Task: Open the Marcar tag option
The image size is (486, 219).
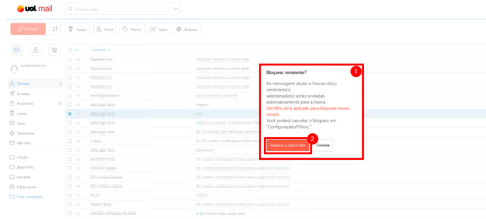Action: pyautogui.click(x=132, y=29)
